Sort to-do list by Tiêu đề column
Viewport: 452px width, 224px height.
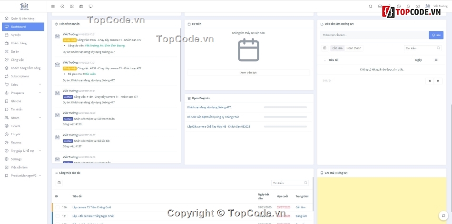(333, 60)
